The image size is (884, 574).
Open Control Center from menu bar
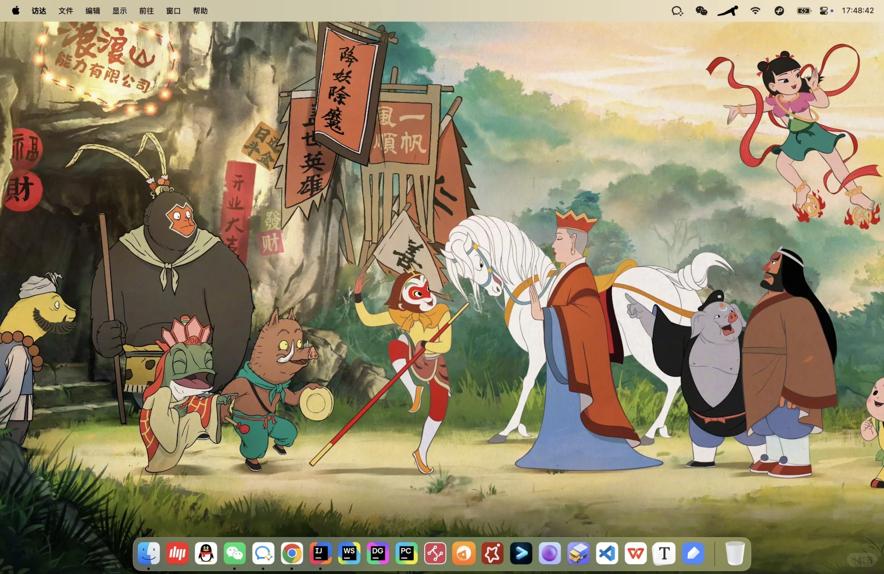pos(825,11)
